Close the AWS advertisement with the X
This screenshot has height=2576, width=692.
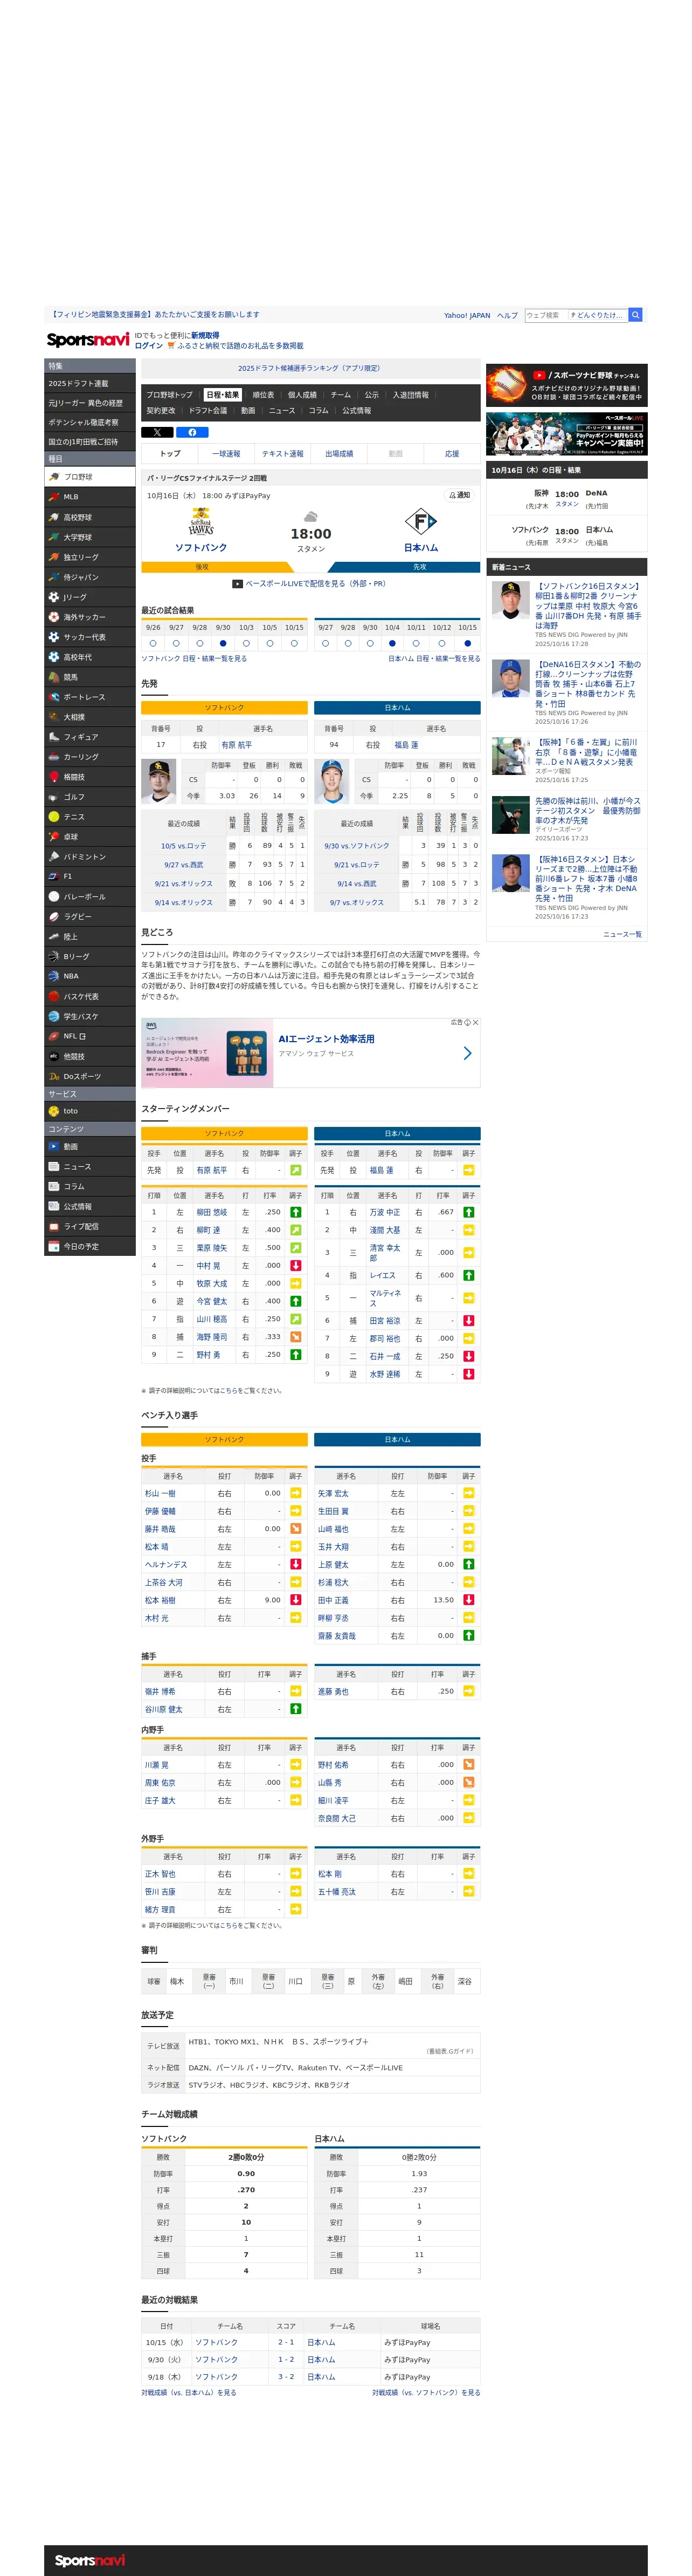click(475, 1022)
